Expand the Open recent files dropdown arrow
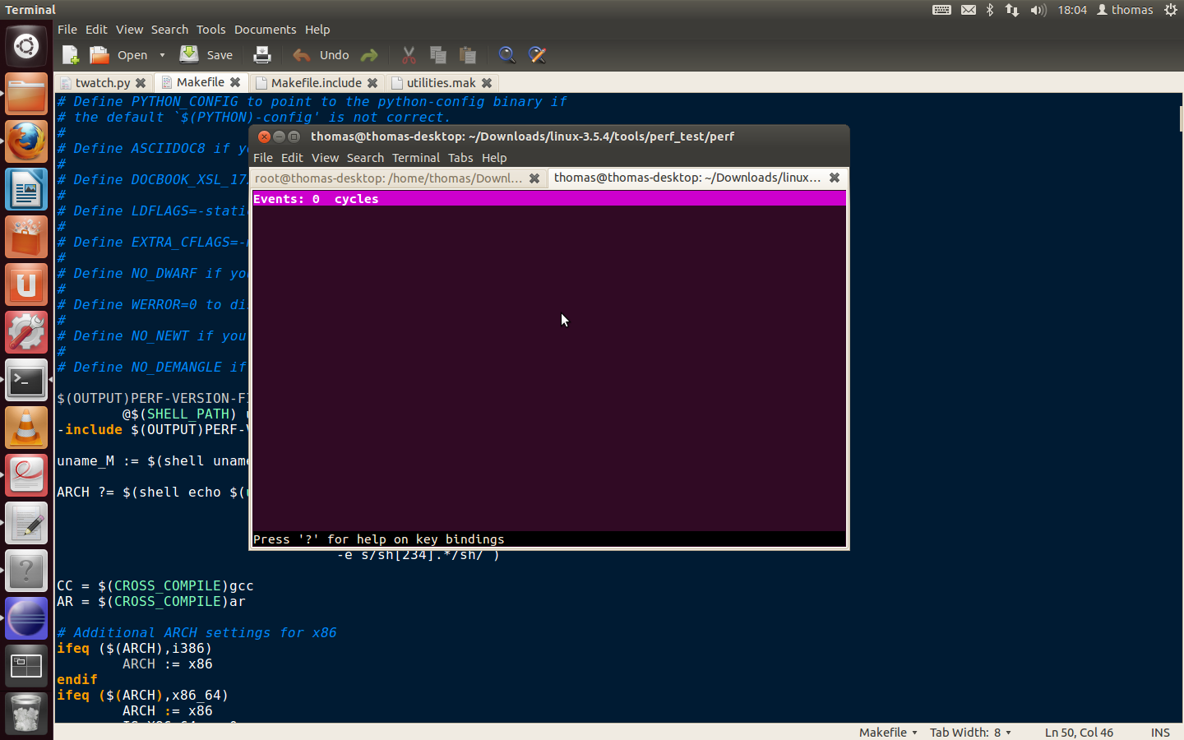This screenshot has width=1184, height=740. point(162,55)
